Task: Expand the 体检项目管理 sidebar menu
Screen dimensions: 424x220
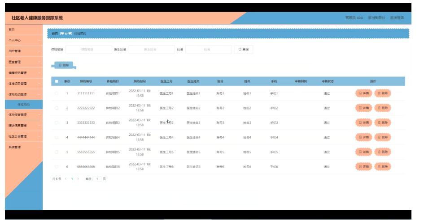Action: [x=24, y=84]
